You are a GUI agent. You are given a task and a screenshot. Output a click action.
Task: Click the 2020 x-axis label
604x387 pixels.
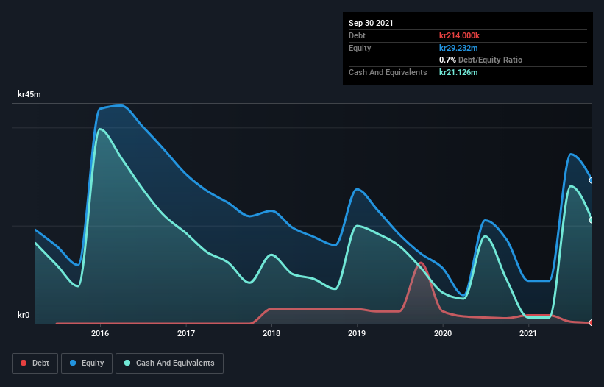point(443,333)
